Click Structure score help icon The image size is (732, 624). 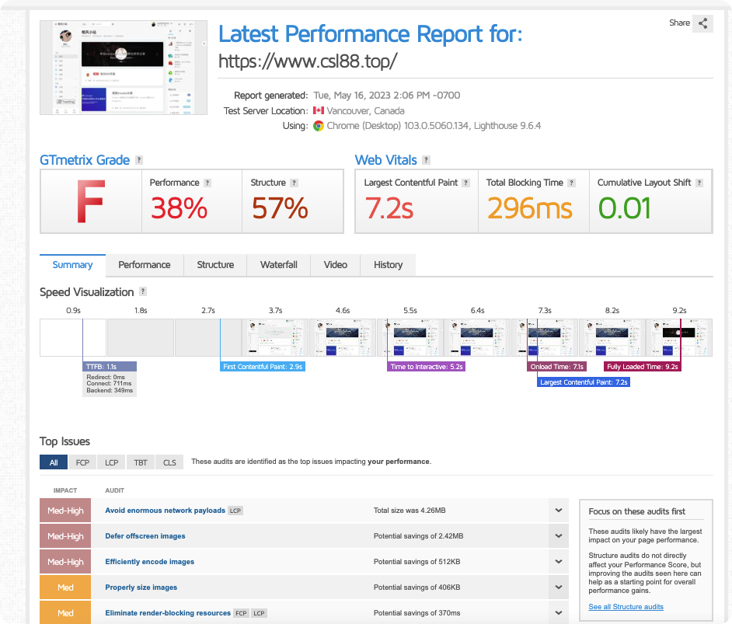tap(294, 183)
